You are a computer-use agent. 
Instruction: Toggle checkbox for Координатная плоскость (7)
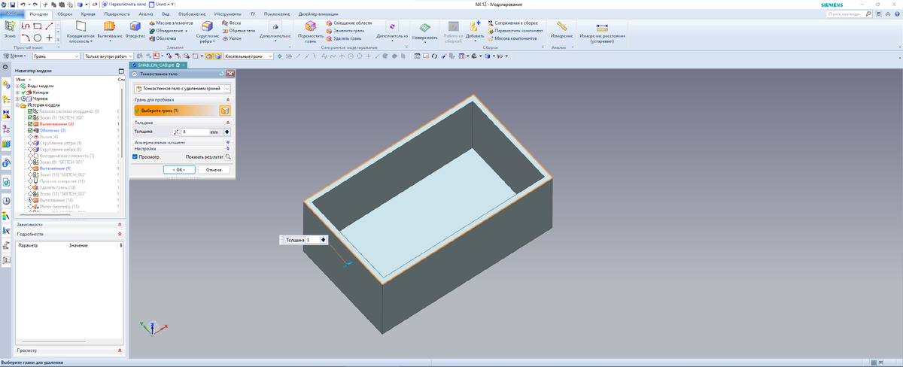click(x=30, y=156)
